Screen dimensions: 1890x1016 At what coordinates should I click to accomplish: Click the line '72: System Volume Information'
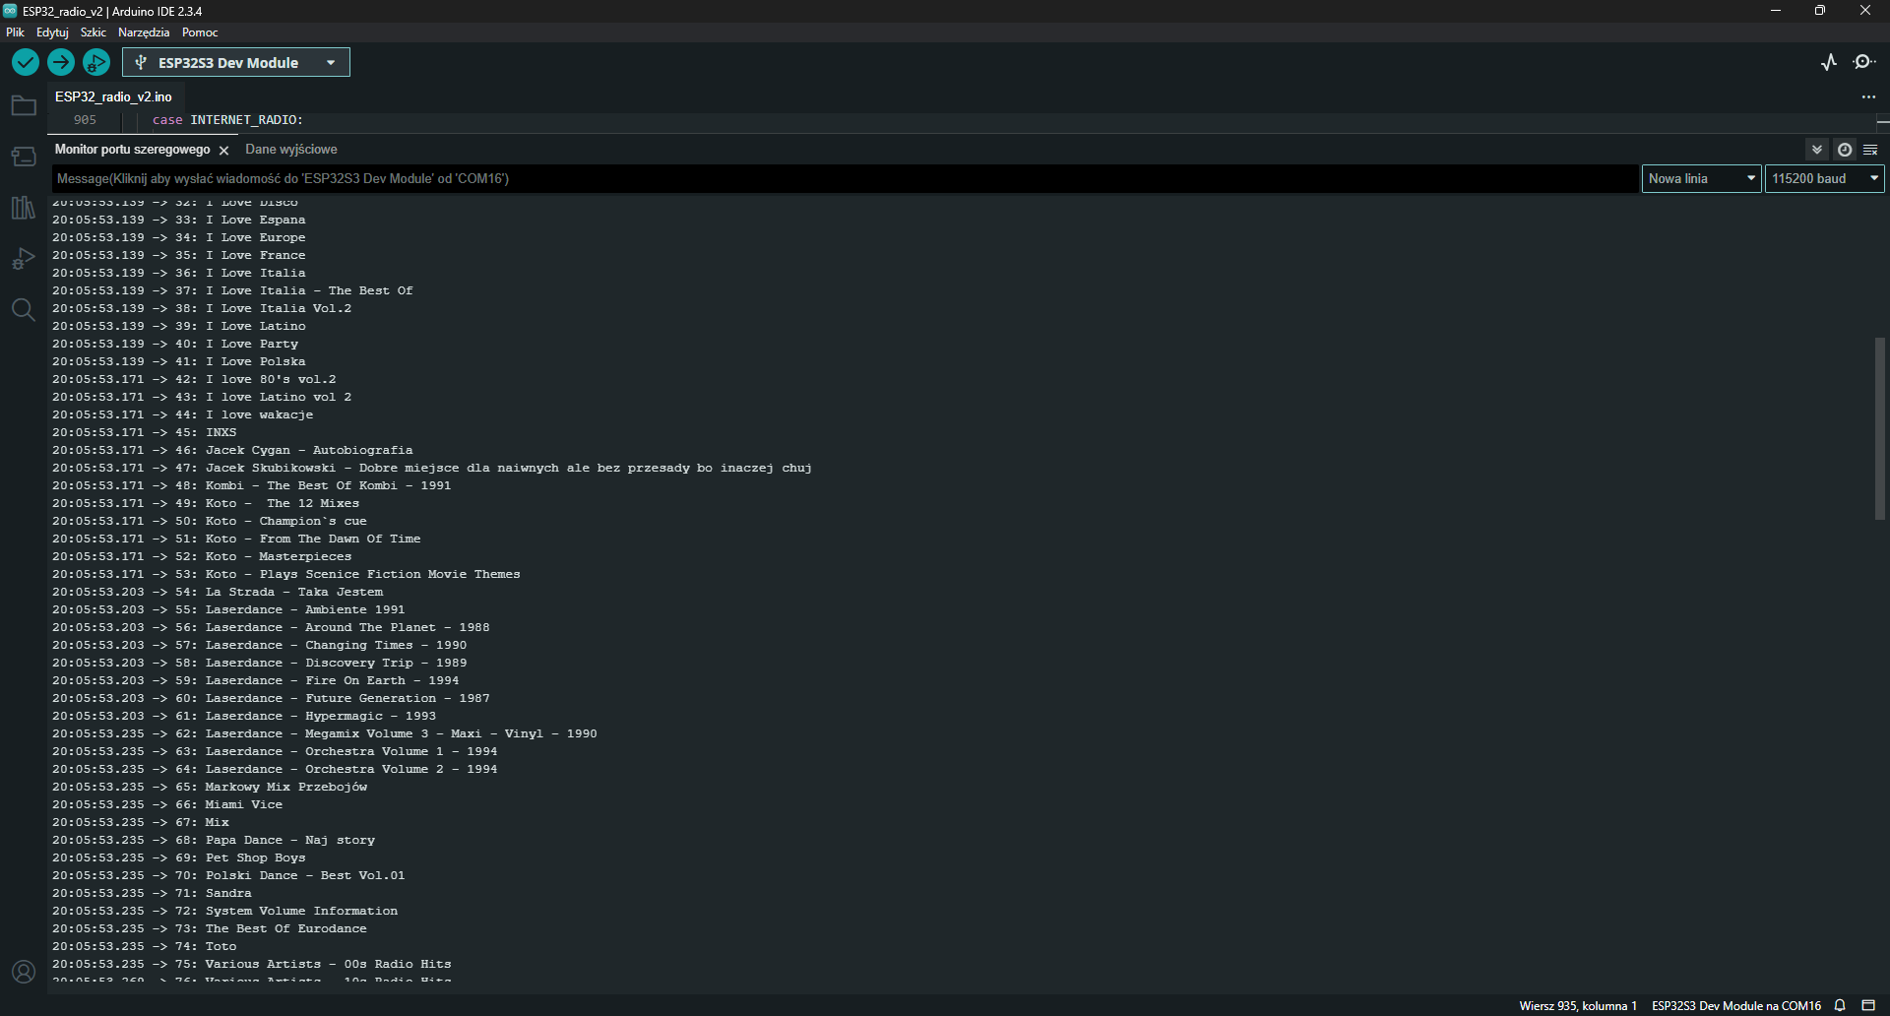click(225, 911)
